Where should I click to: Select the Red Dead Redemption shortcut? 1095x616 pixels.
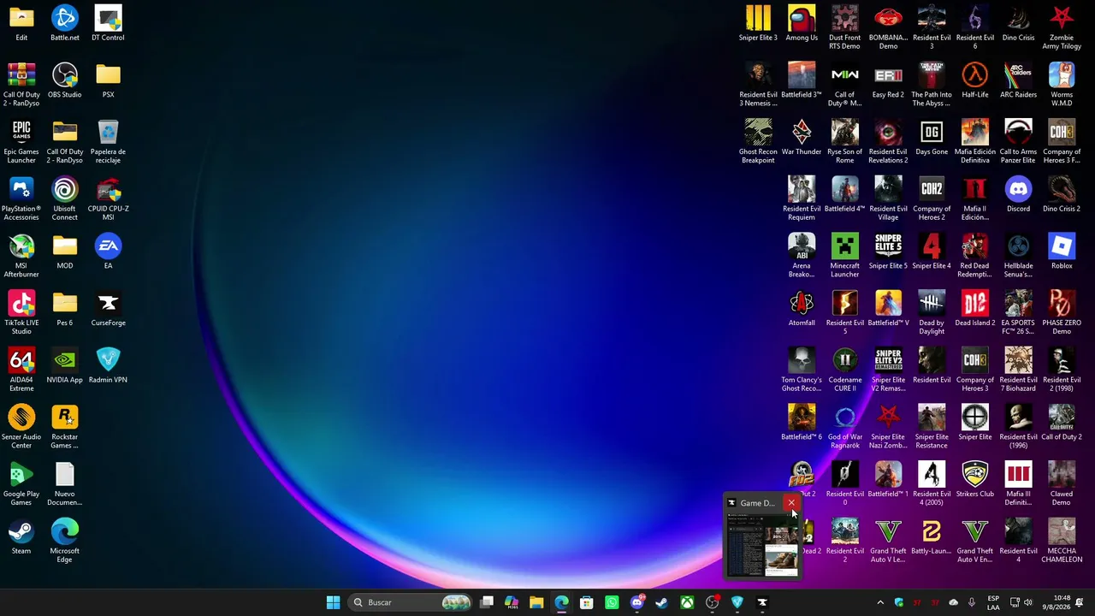[974, 256]
